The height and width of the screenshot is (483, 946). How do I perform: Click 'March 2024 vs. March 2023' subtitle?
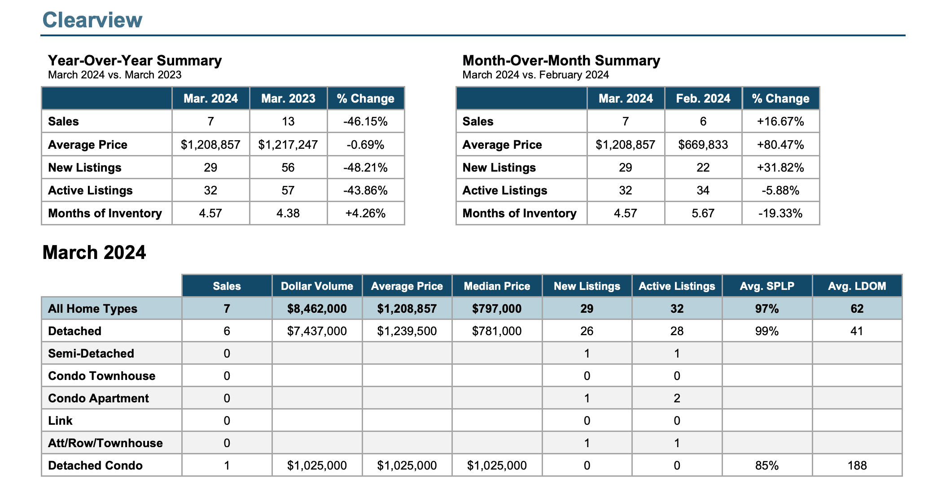[x=114, y=75]
